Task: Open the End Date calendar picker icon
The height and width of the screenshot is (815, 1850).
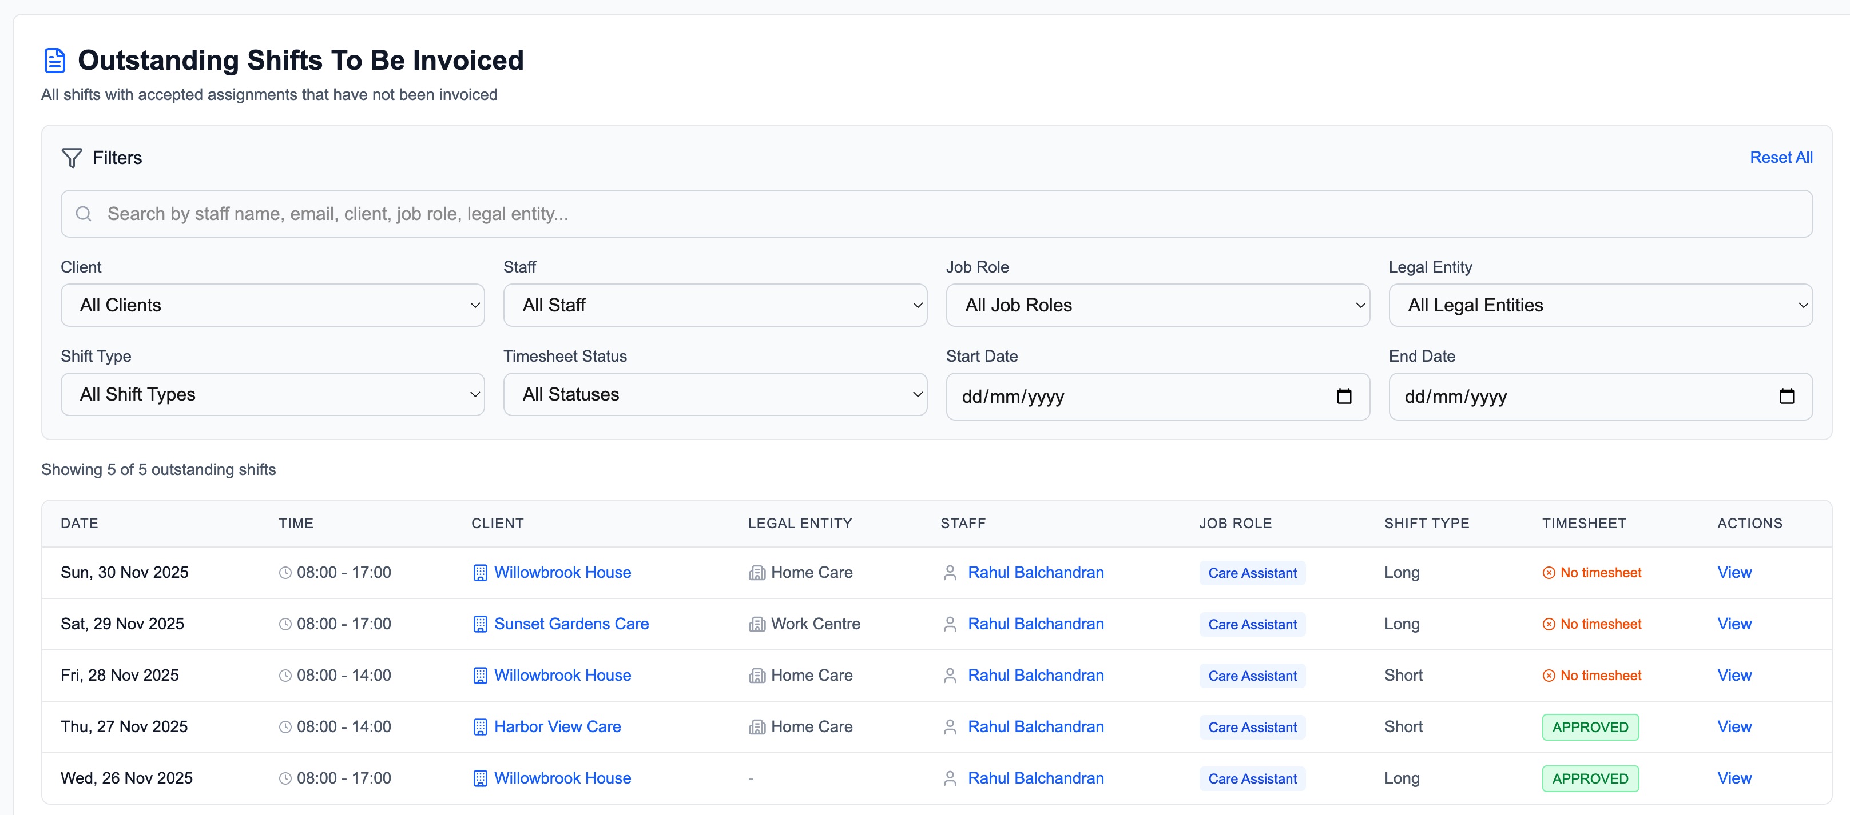Action: tap(1786, 397)
